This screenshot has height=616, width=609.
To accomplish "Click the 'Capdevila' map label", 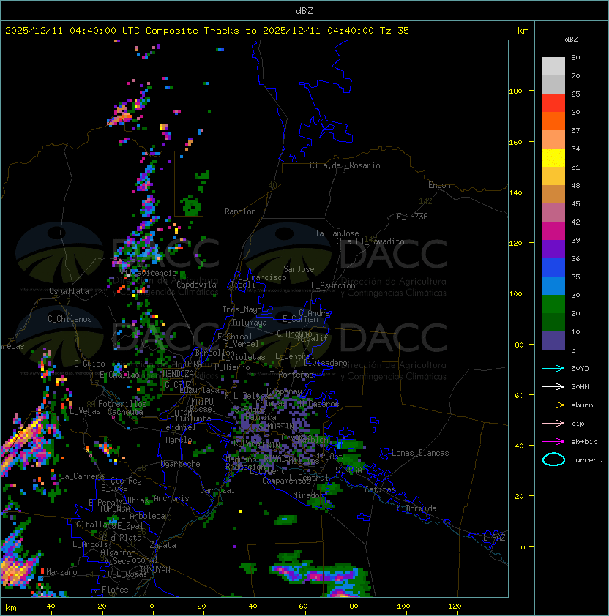I will (196, 285).
